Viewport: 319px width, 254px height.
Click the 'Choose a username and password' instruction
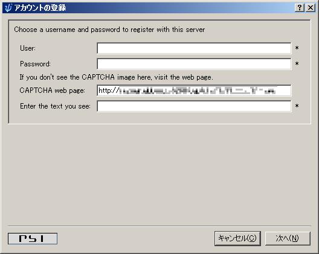[109, 30]
